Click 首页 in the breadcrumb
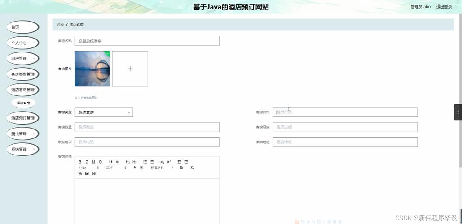This screenshot has height=224, width=462. (x=61, y=25)
